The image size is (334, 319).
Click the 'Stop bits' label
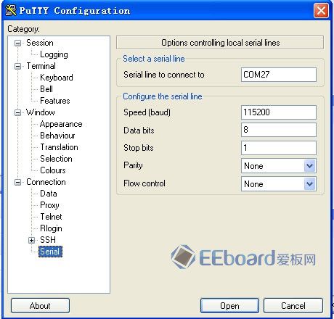coord(139,148)
